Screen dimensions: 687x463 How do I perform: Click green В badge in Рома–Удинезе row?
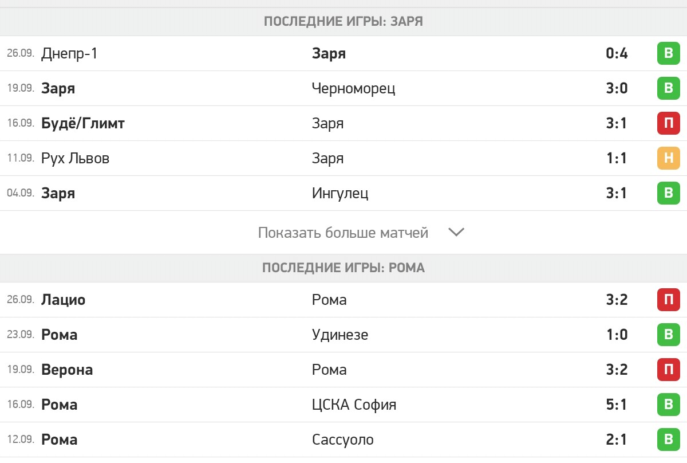click(x=668, y=335)
